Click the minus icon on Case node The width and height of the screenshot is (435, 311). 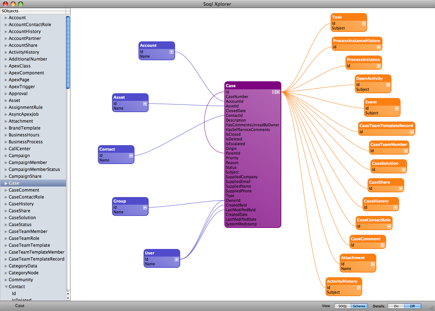(x=274, y=92)
